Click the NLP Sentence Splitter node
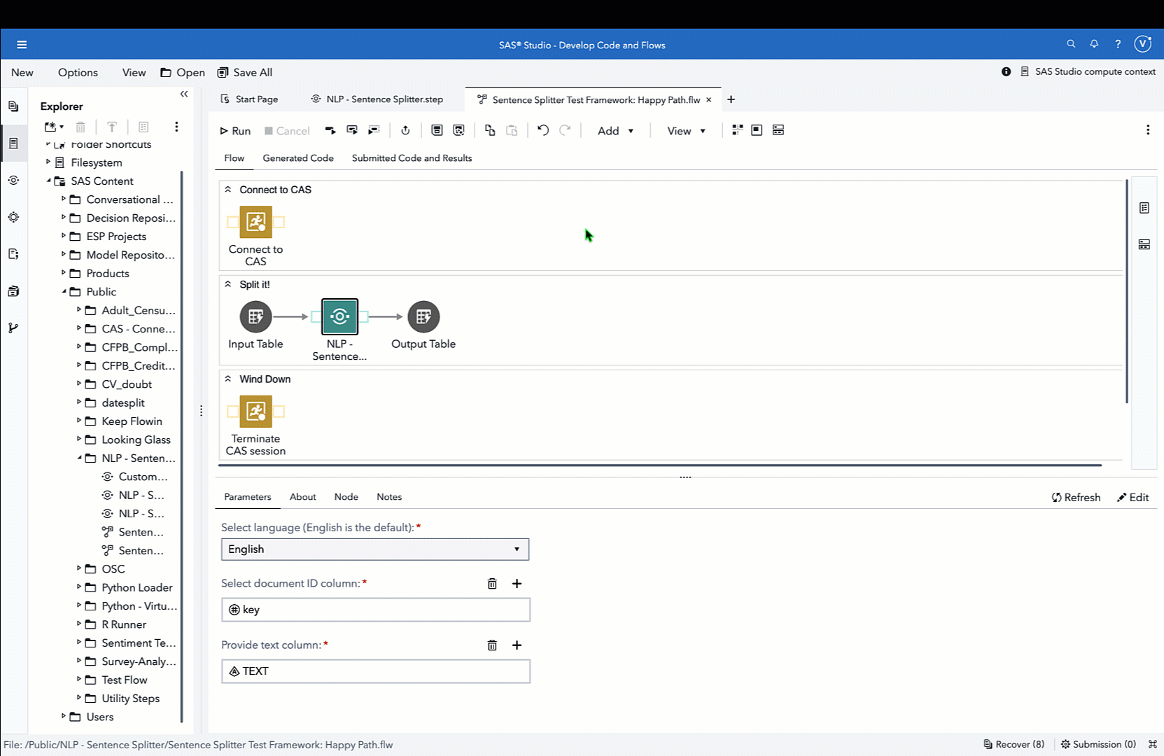The height and width of the screenshot is (756, 1164). coord(339,317)
